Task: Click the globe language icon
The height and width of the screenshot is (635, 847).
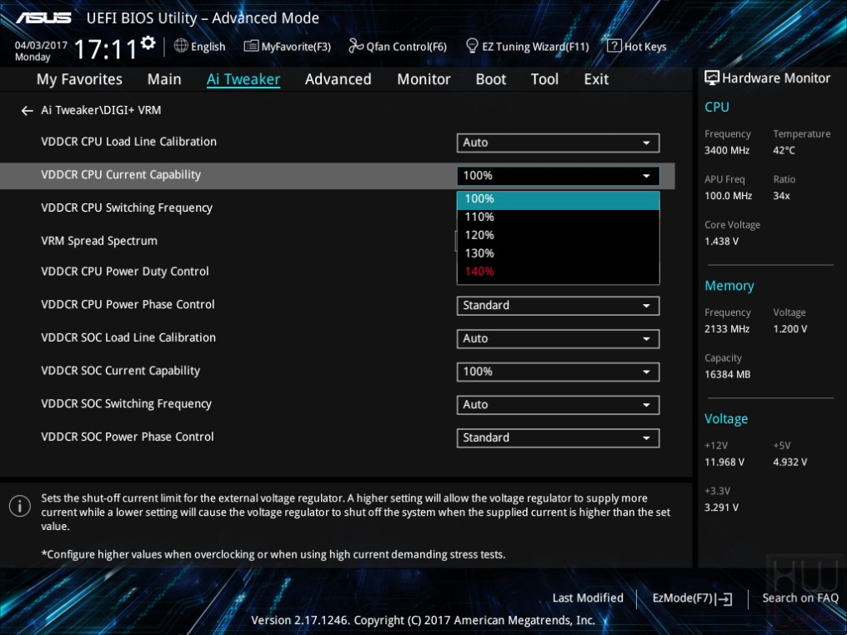Action: tap(181, 46)
